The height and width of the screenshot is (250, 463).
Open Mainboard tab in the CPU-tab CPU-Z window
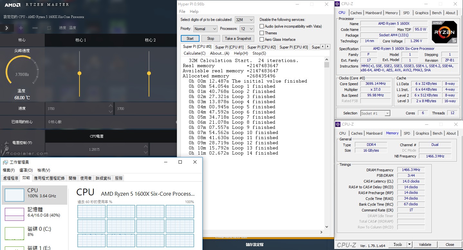coord(374,13)
